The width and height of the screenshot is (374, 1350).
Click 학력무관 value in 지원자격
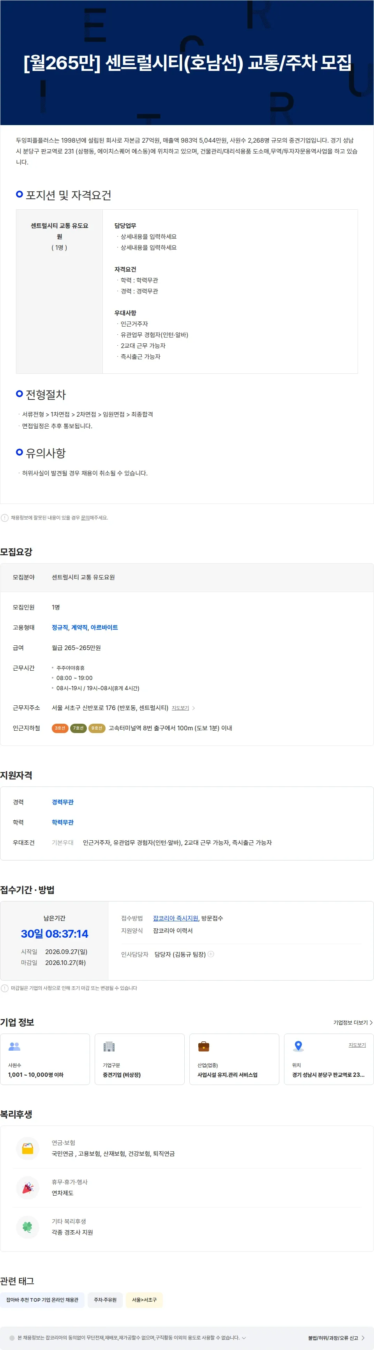tap(62, 822)
